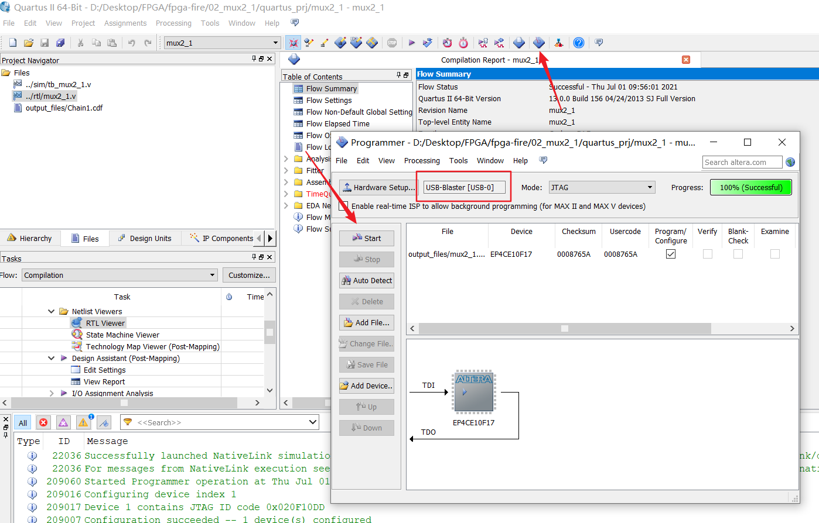Click the feedback icon after Help menu

(295, 23)
